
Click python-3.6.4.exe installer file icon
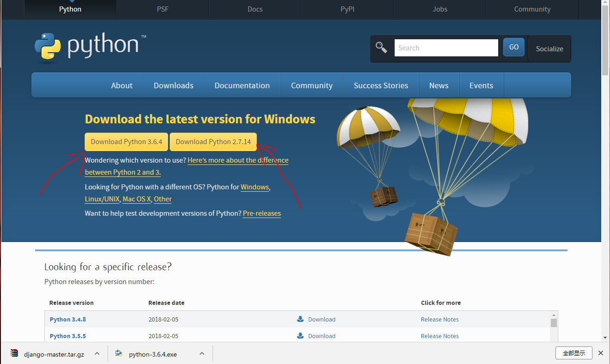pyautogui.click(x=119, y=354)
